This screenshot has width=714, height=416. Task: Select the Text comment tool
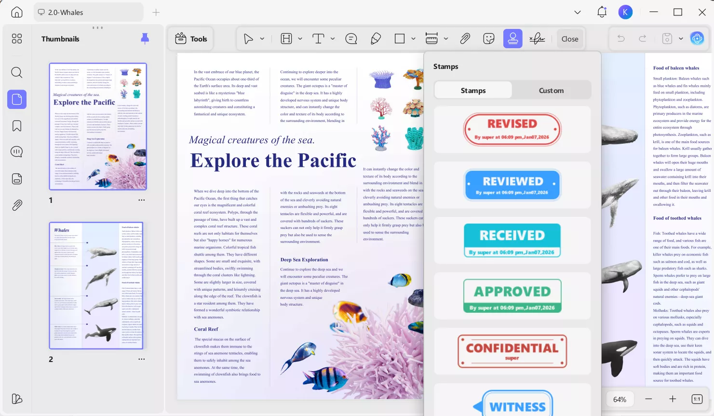tap(319, 39)
